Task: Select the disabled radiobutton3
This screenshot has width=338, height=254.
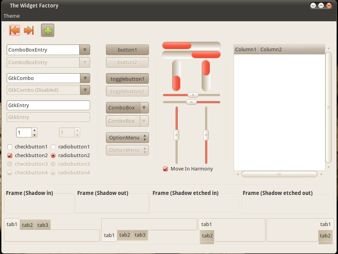Action: pyautogui.click(x=53, y=164)
